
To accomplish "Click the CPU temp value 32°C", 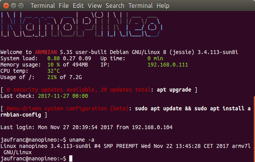I will (54, 71).
